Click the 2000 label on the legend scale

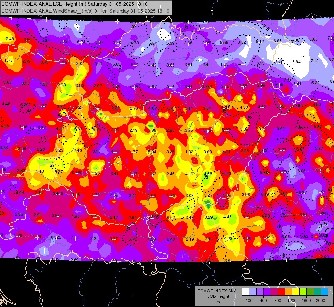(321, 301)
